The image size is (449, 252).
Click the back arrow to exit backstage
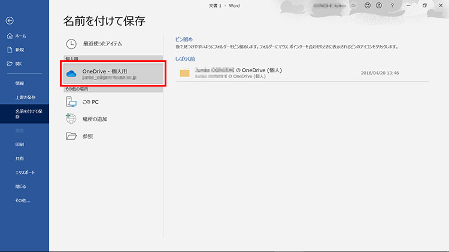coord(9,20)
